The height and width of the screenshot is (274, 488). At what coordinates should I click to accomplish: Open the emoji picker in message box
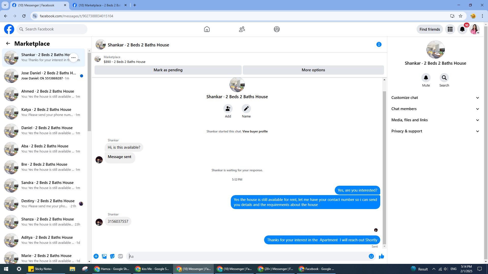click(x=371, y=256)
